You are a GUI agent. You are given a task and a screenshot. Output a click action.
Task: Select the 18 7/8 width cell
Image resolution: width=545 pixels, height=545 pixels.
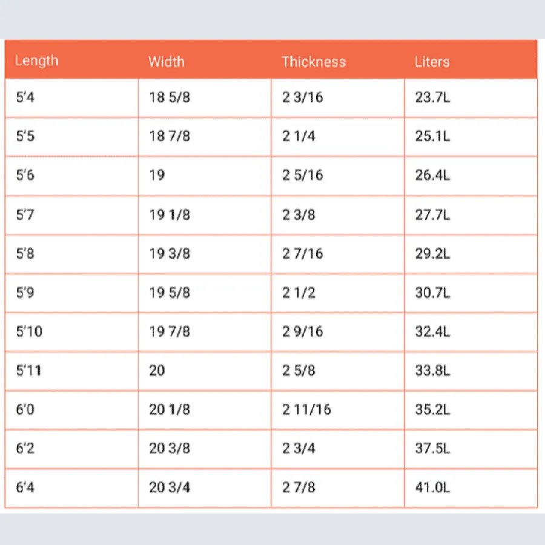[x=205, y=137]
